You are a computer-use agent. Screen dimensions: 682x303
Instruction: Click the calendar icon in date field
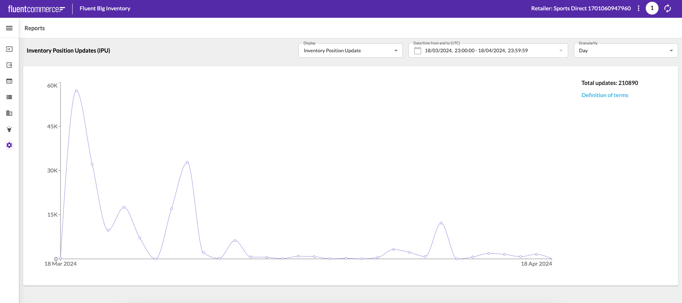[x=418, y=51]
